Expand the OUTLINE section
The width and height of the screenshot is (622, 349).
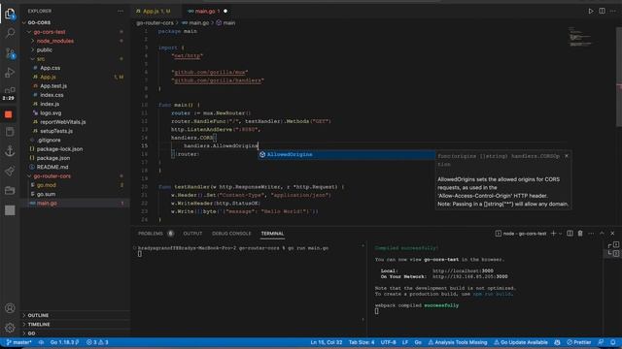76,315
